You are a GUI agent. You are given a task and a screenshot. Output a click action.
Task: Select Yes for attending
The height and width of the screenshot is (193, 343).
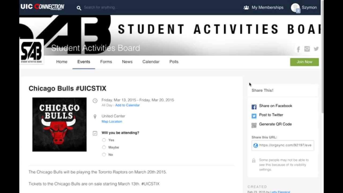[104, 140]
